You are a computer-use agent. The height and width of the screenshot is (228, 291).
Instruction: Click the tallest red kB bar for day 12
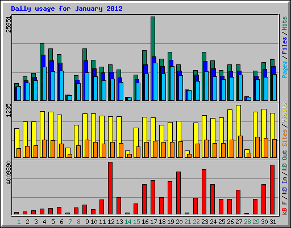[110, 188]
